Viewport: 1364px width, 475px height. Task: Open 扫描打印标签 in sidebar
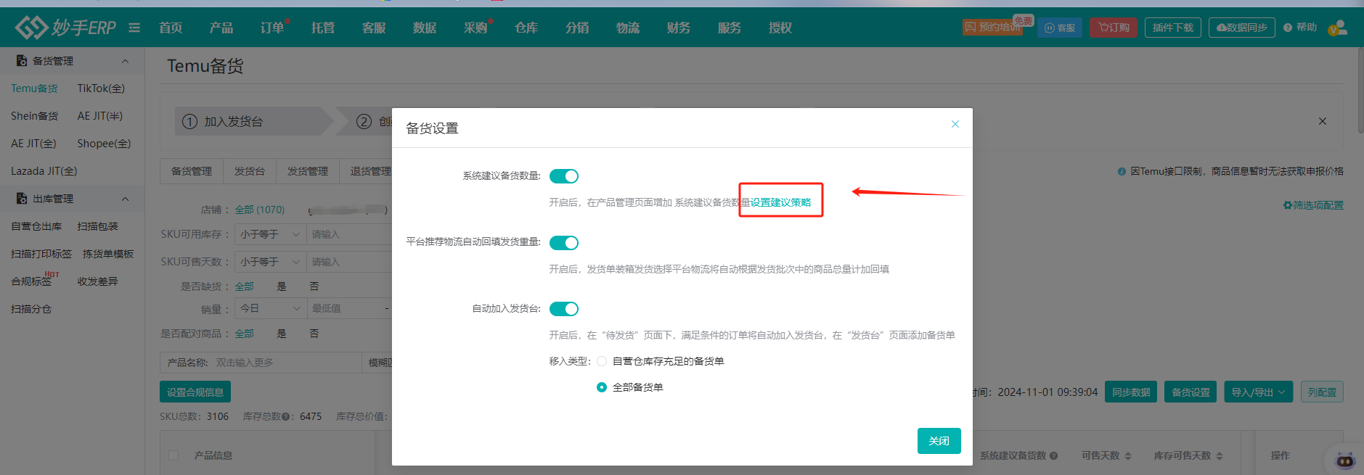point(41,254)
